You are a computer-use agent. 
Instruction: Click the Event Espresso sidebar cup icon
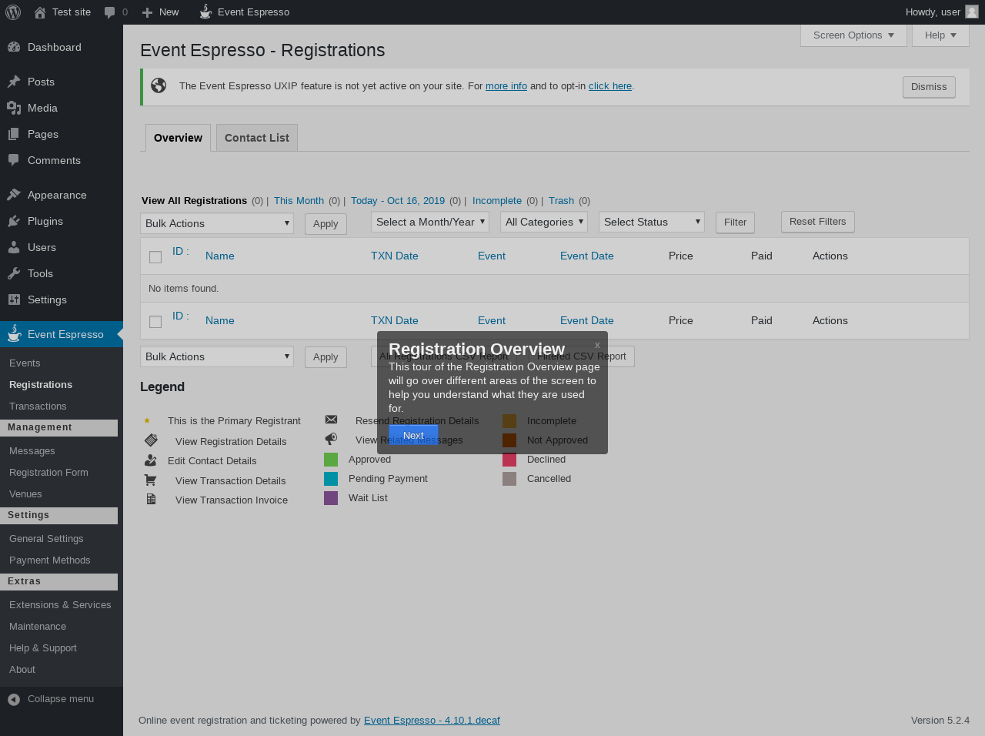(x=14, y=333)
